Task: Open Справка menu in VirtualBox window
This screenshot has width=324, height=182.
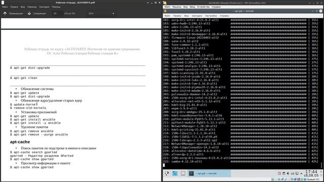Action: click(216, 7)
